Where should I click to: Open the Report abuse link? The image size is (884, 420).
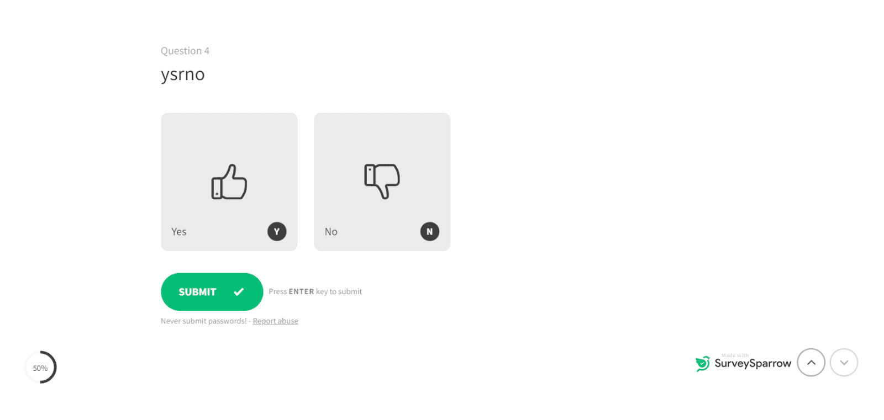point(276,321)
